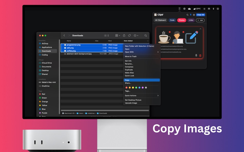Click the Finder tag toolbar icon

pos(129,36)
